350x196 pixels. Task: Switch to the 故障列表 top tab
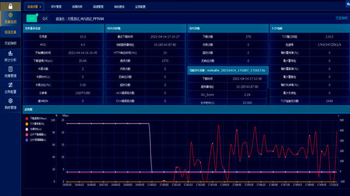pos(77,7)
